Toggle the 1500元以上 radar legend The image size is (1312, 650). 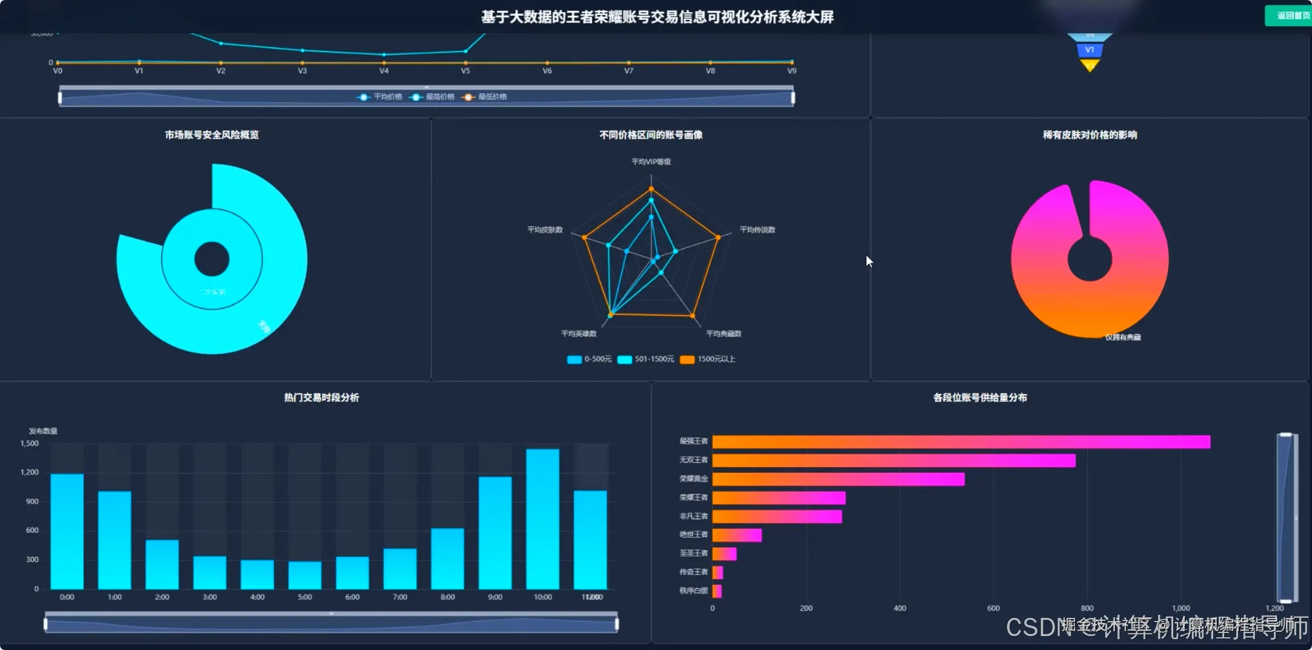pyautogui.click(x=708, y=359)
